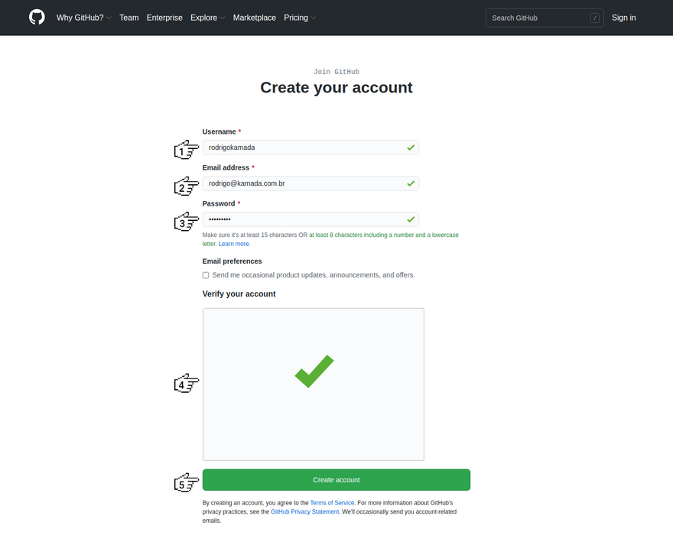The width and height of the screenshot is (673, 545).
Task: Click the green checkmark in Username field
Action: 411,148
